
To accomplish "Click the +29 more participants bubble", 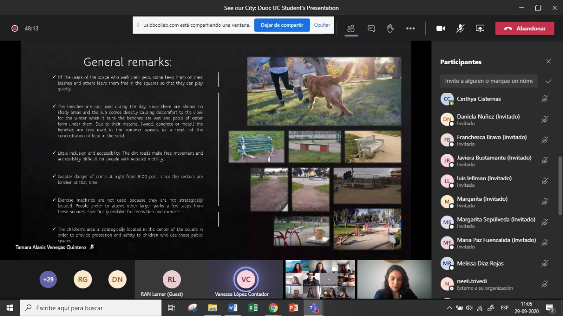I will (x=48, y=279).
